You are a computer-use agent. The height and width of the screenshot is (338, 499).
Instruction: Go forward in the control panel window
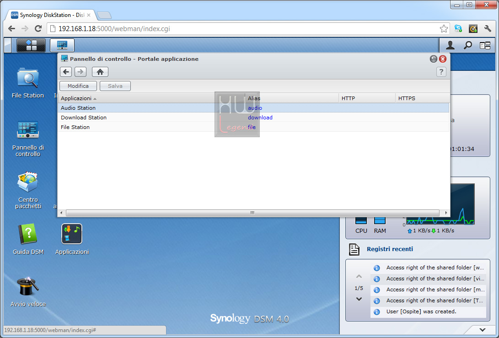80,72
